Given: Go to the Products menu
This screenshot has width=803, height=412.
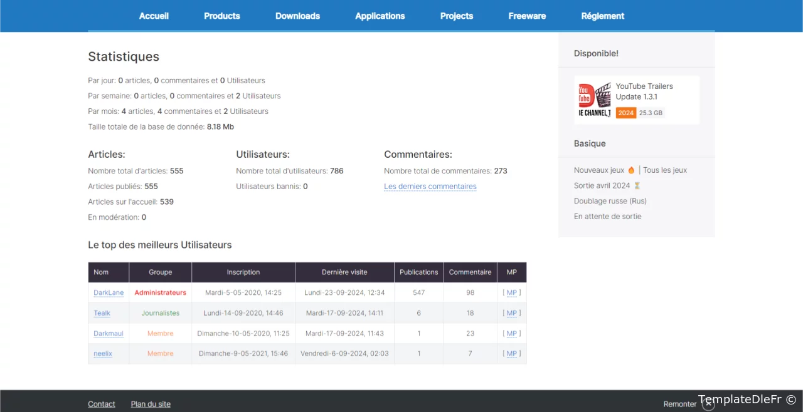Looking at the screenshot, I should pos(222,16).
